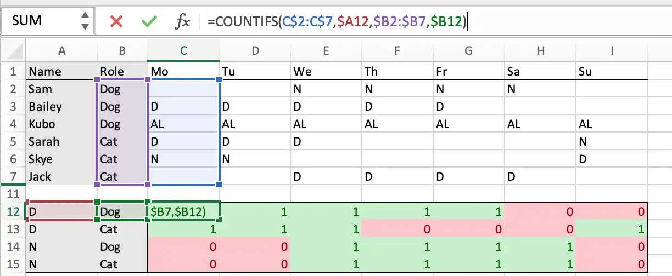
Task: Select column C header
Action: (x=183, y=51)
